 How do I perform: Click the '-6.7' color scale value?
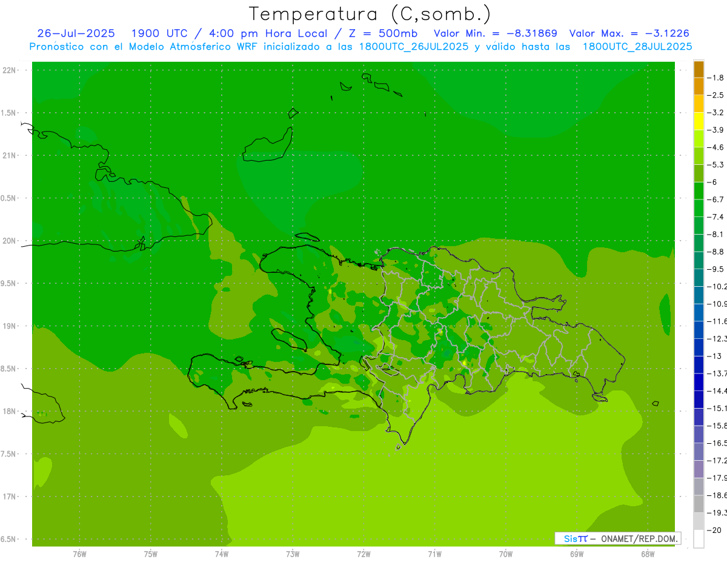717,199
